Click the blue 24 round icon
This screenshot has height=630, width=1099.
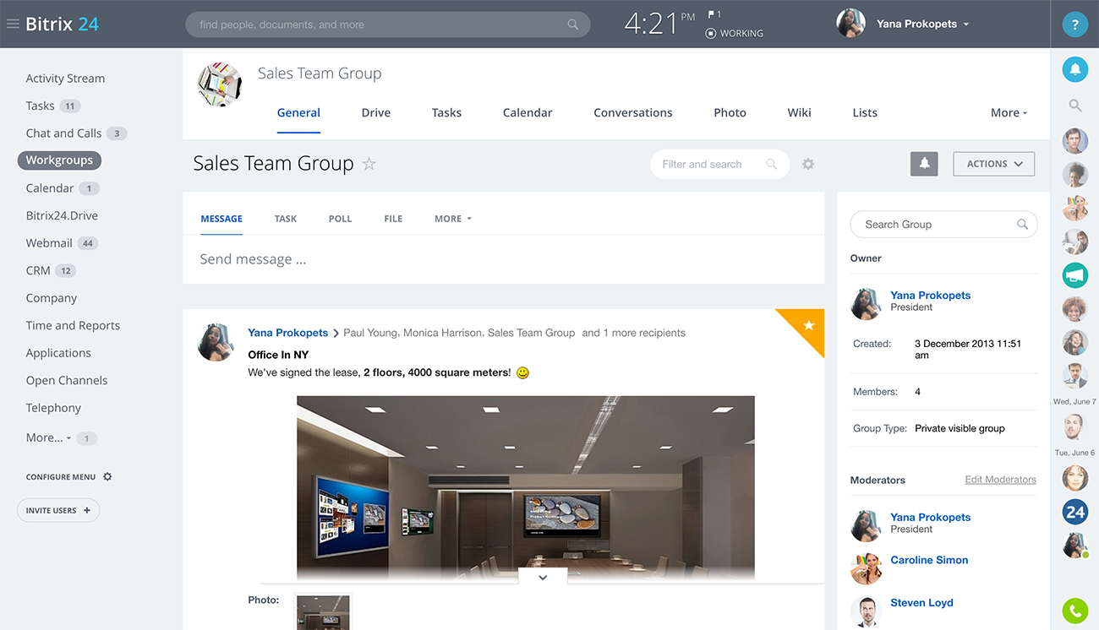point(1074,512)
